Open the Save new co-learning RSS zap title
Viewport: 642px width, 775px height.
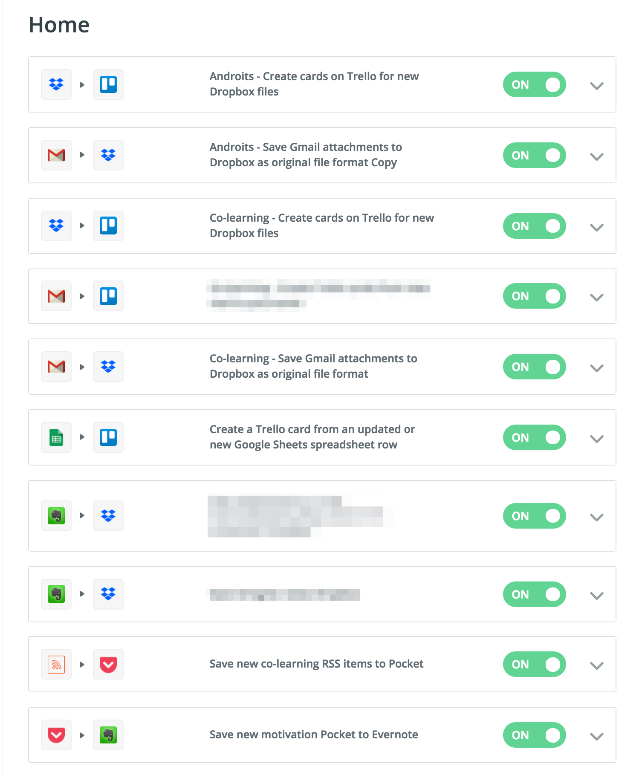316,664
